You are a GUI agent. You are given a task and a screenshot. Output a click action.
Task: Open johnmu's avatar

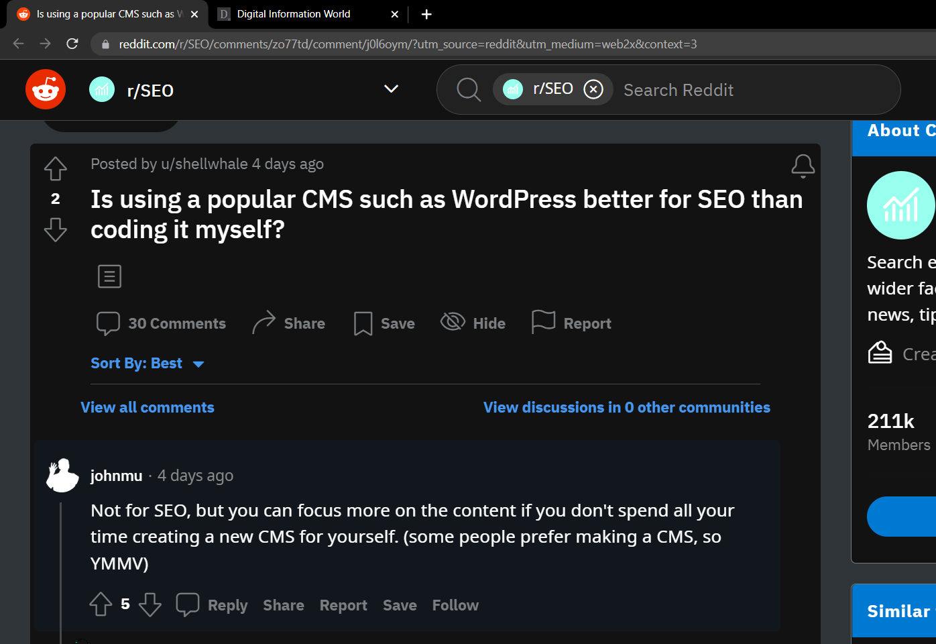[x=62, y=476]
